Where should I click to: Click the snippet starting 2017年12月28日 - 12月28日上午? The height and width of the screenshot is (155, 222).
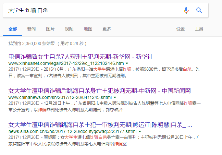105,106
